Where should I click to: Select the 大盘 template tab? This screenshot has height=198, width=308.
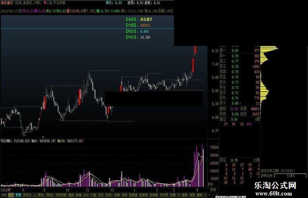click(x=93, y=195)
